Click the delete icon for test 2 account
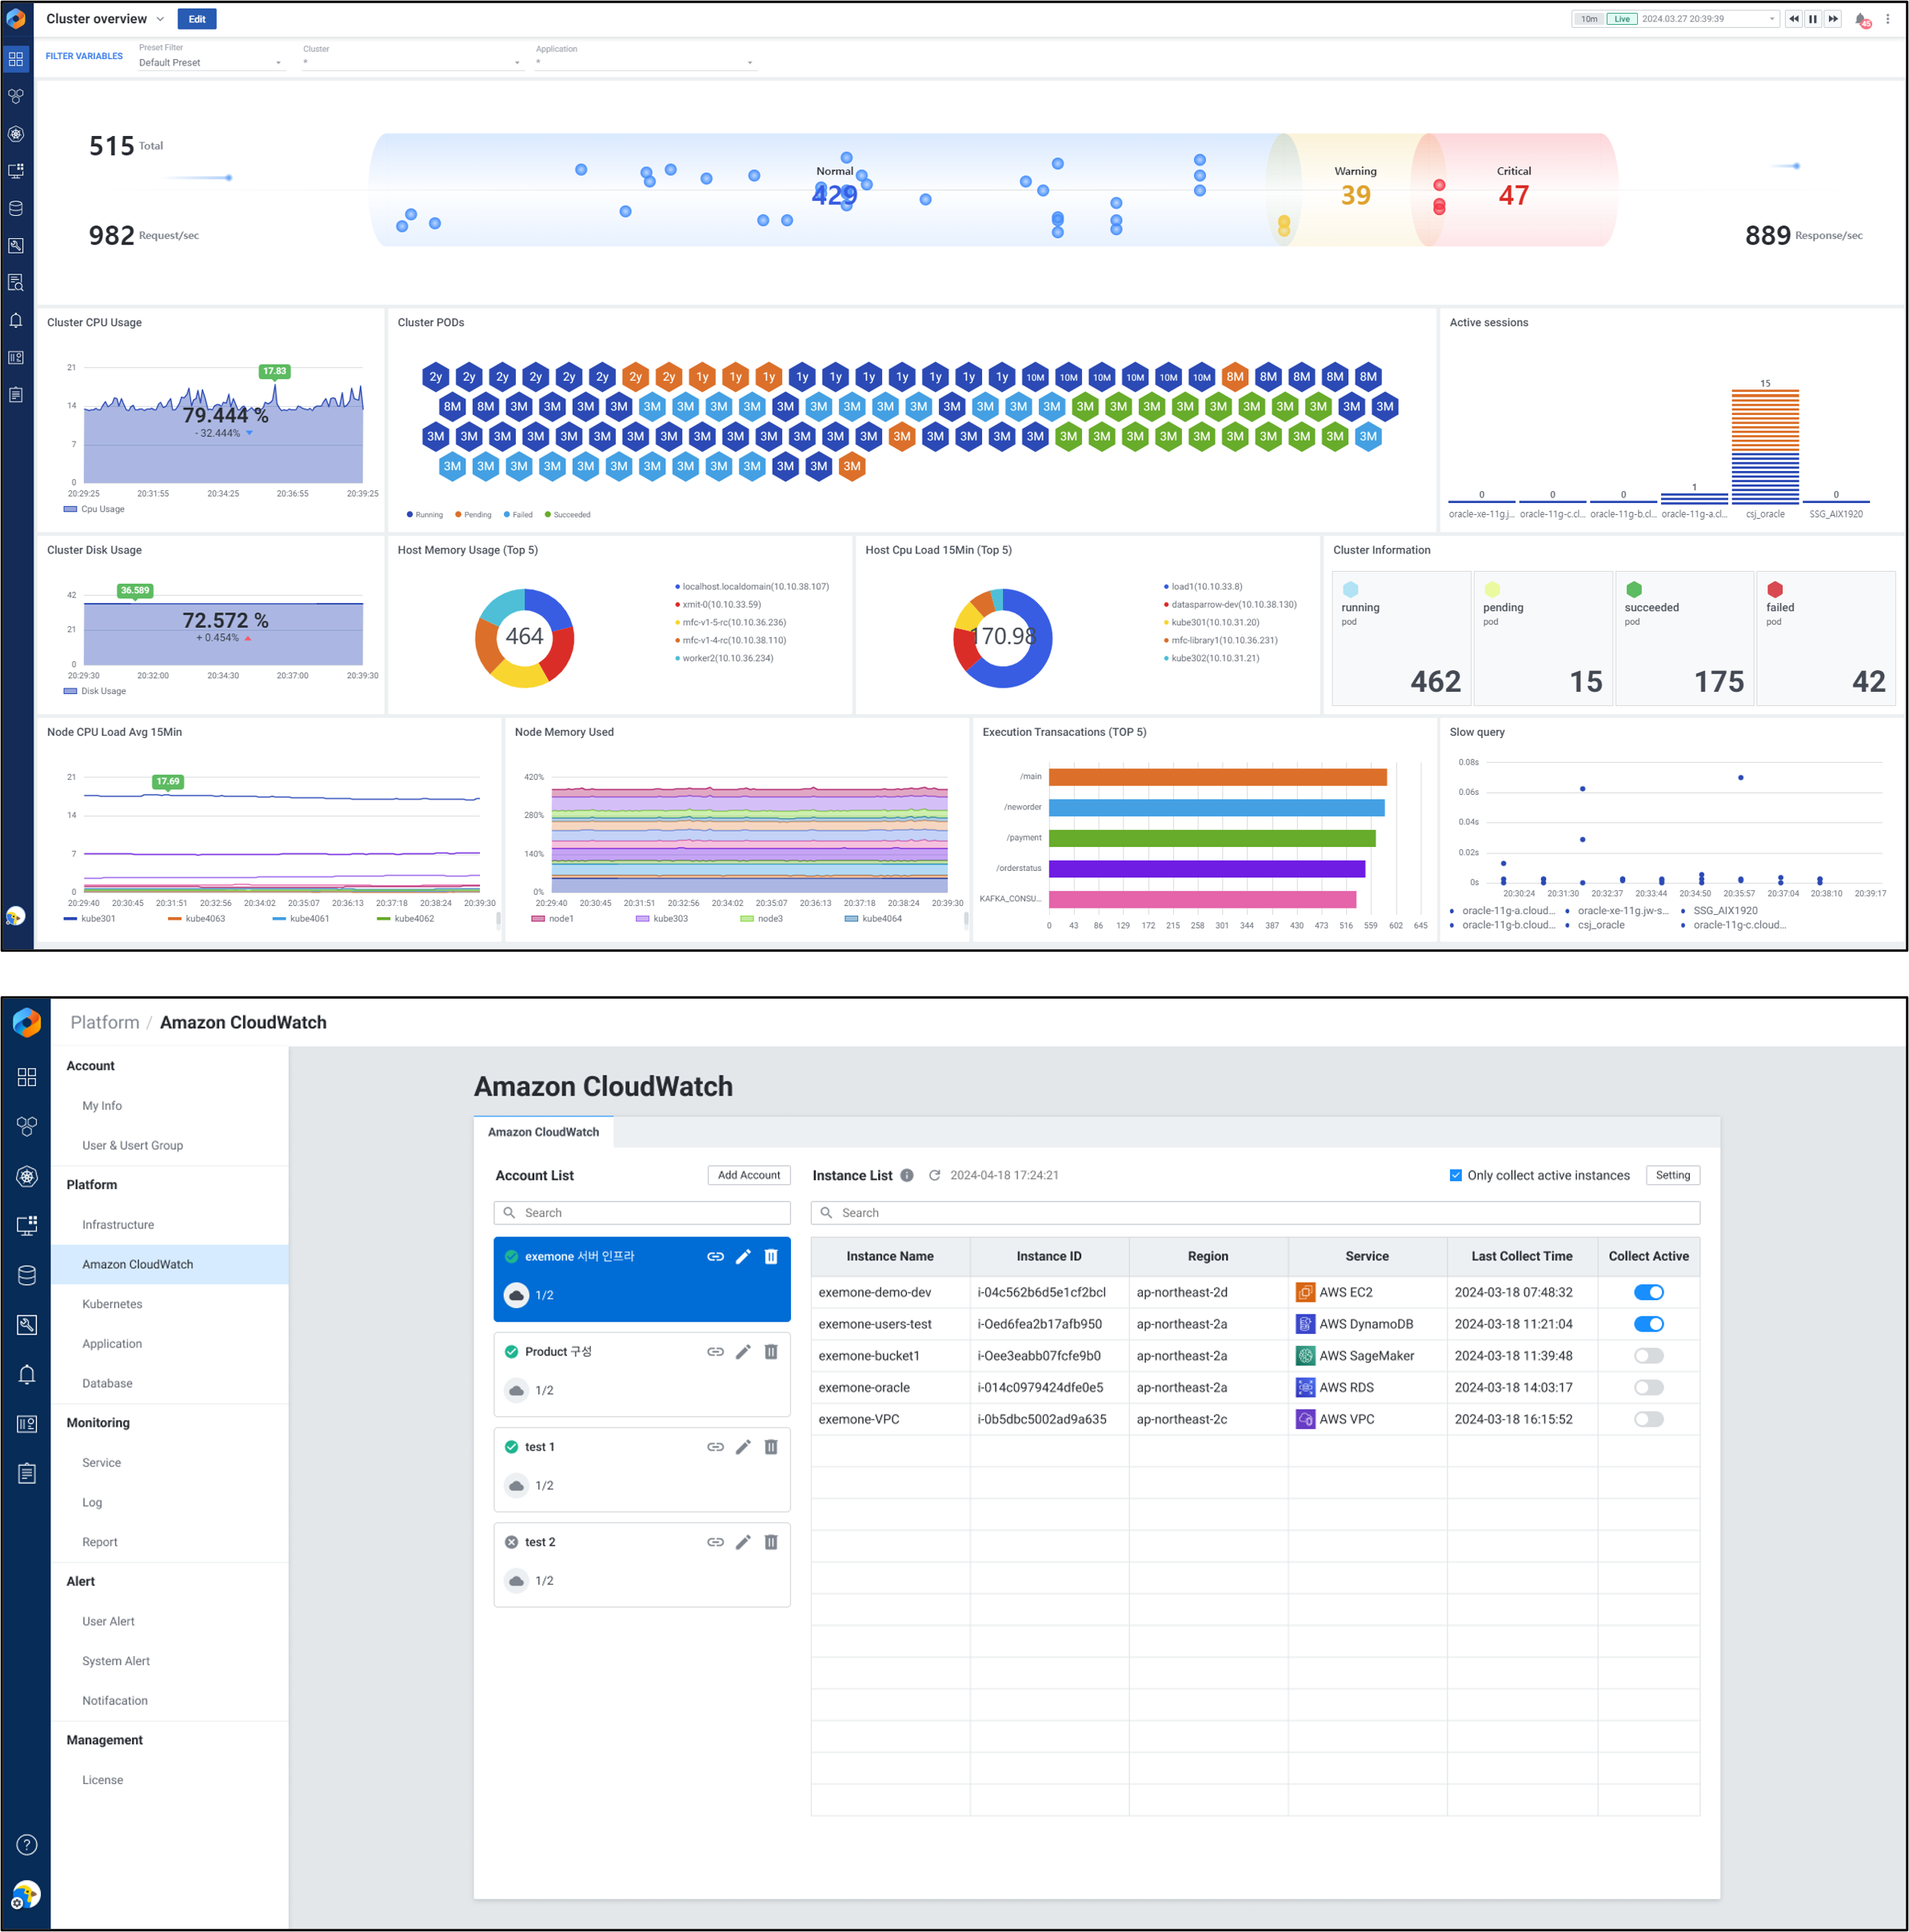The height and width of the screenshot is (1932, 1909). pos(771,1542)
